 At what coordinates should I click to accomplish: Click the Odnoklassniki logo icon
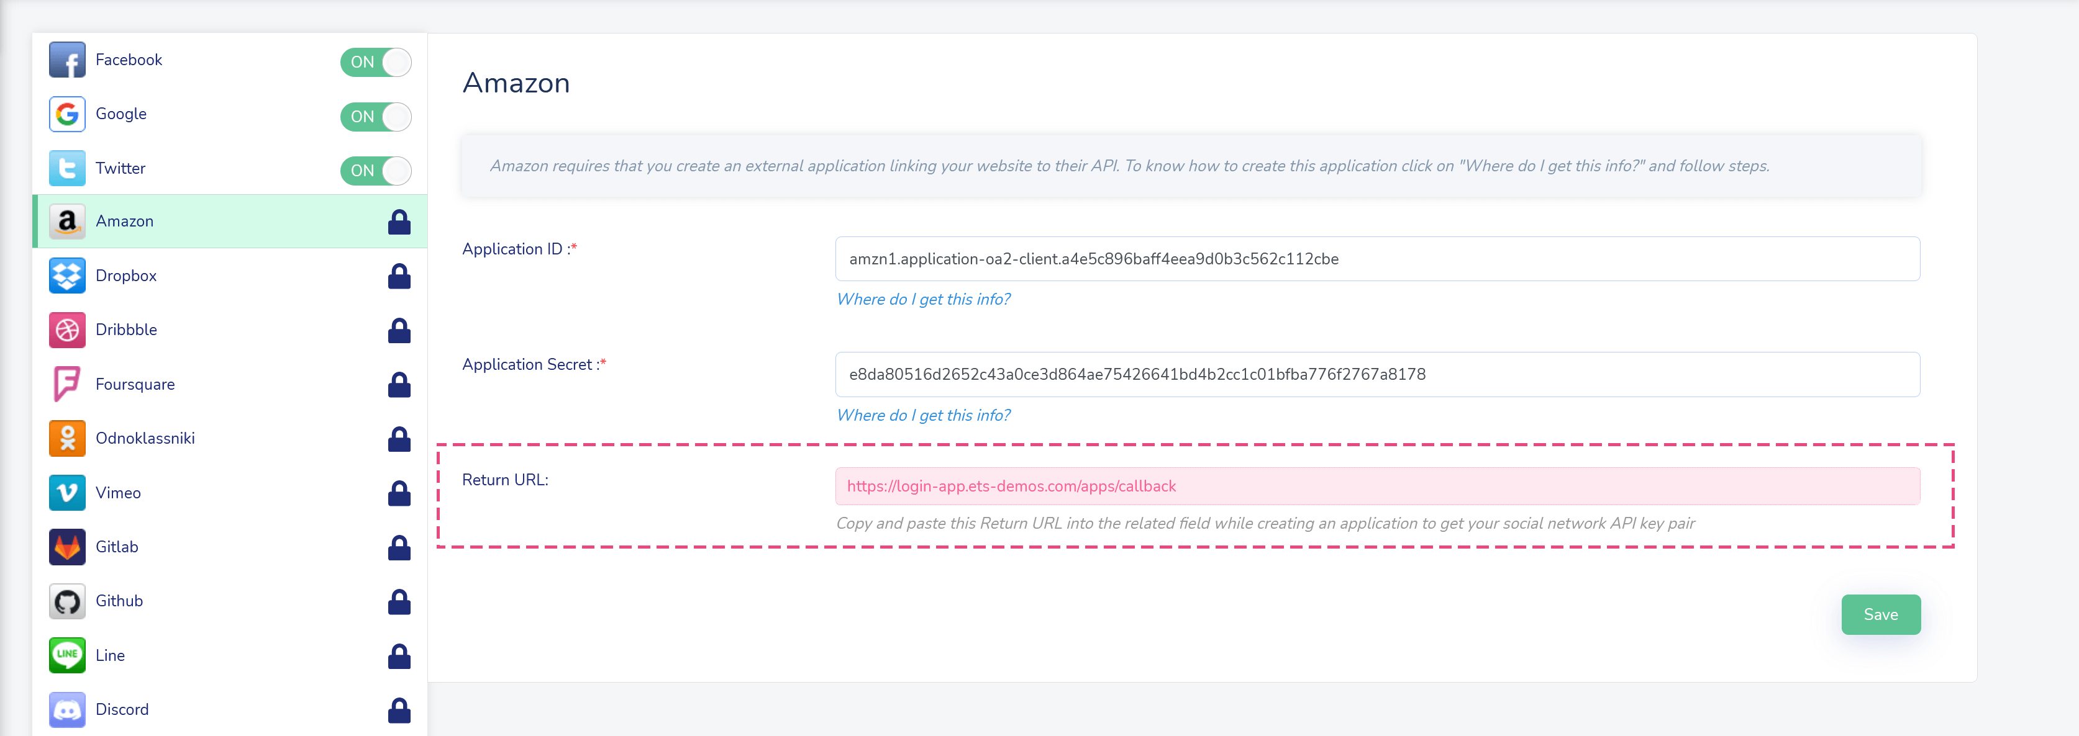pyautogui.click(x=67, y=439)
